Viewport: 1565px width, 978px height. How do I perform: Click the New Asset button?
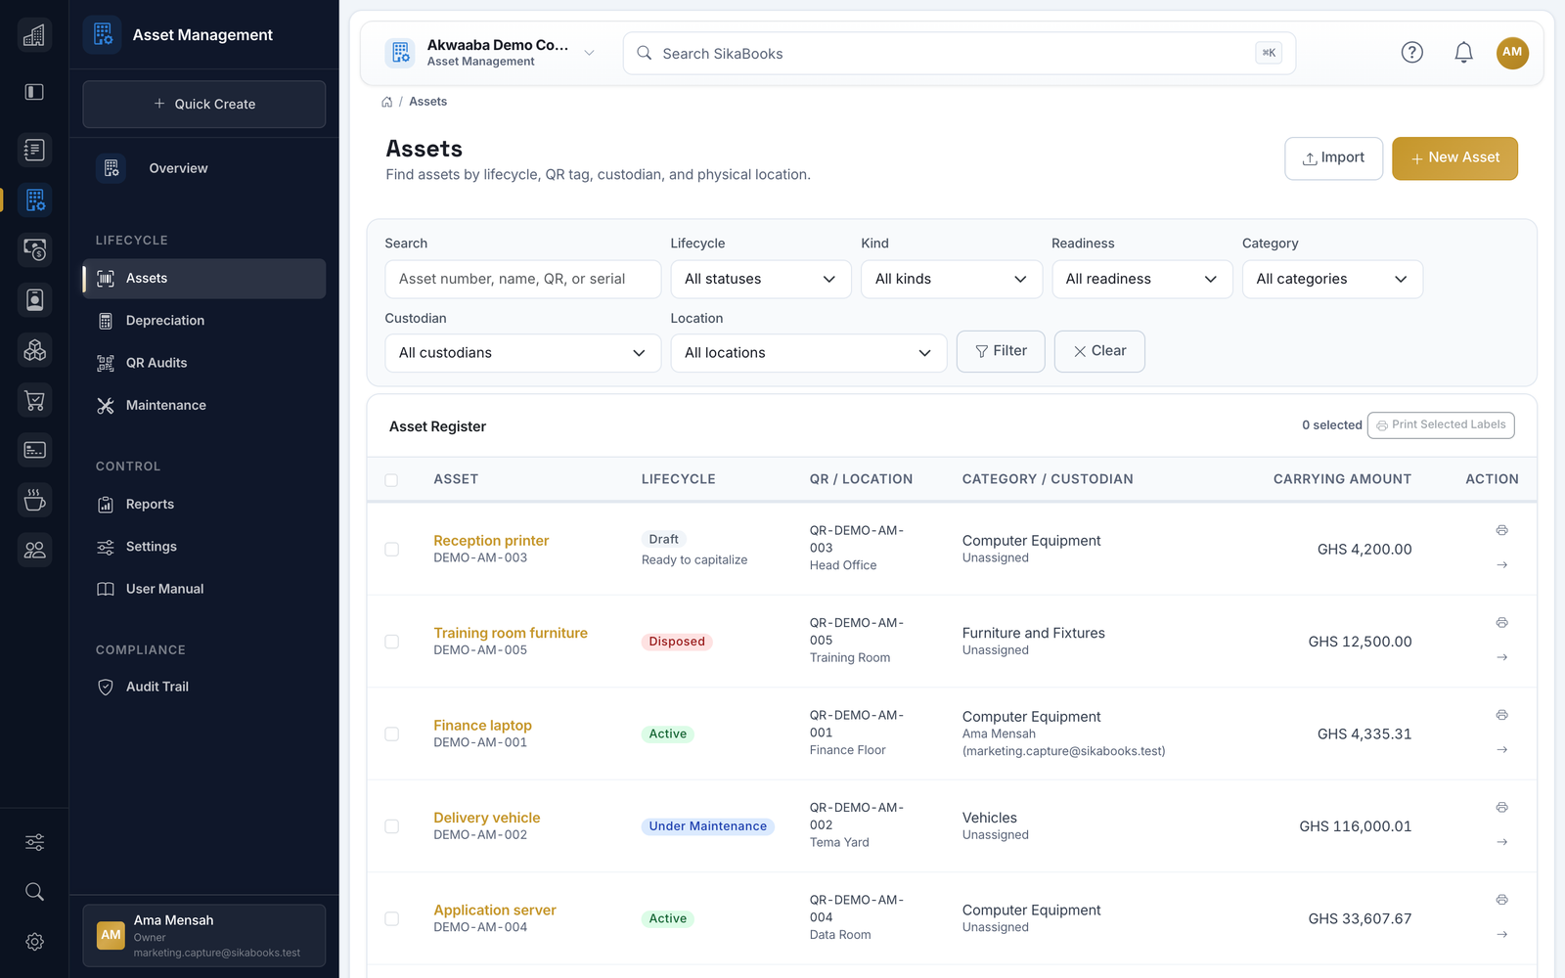point(1454,158)
